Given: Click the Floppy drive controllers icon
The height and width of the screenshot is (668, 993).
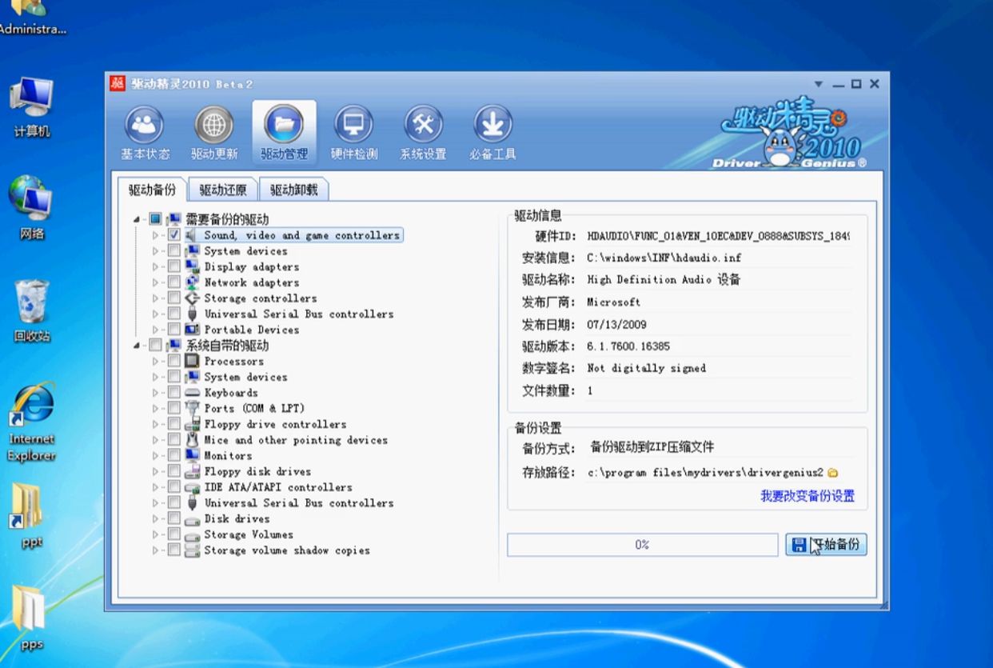Looking at the screenshot, I should click(192, 424).
